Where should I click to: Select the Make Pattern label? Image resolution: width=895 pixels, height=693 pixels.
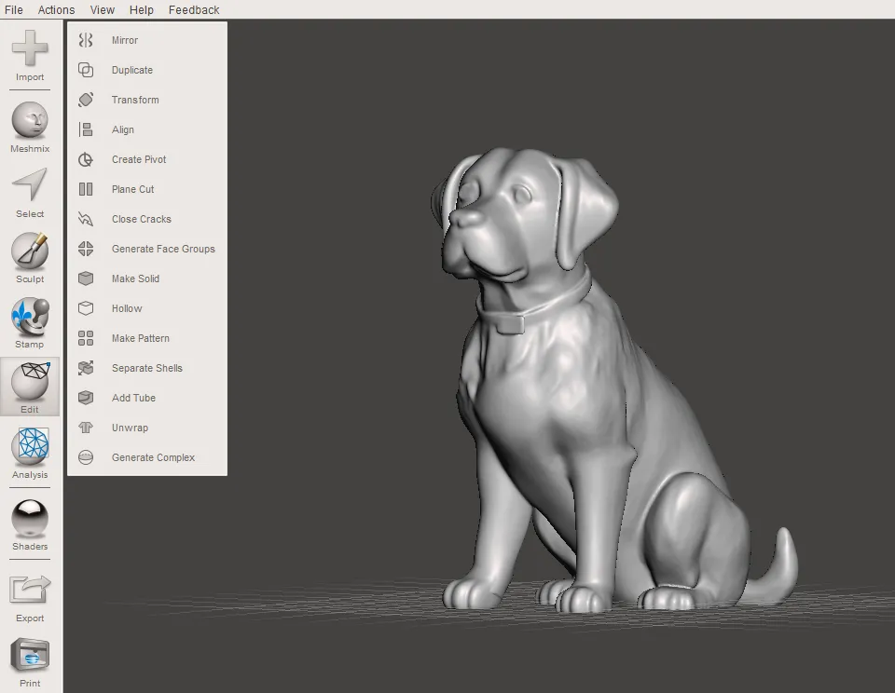141,338
